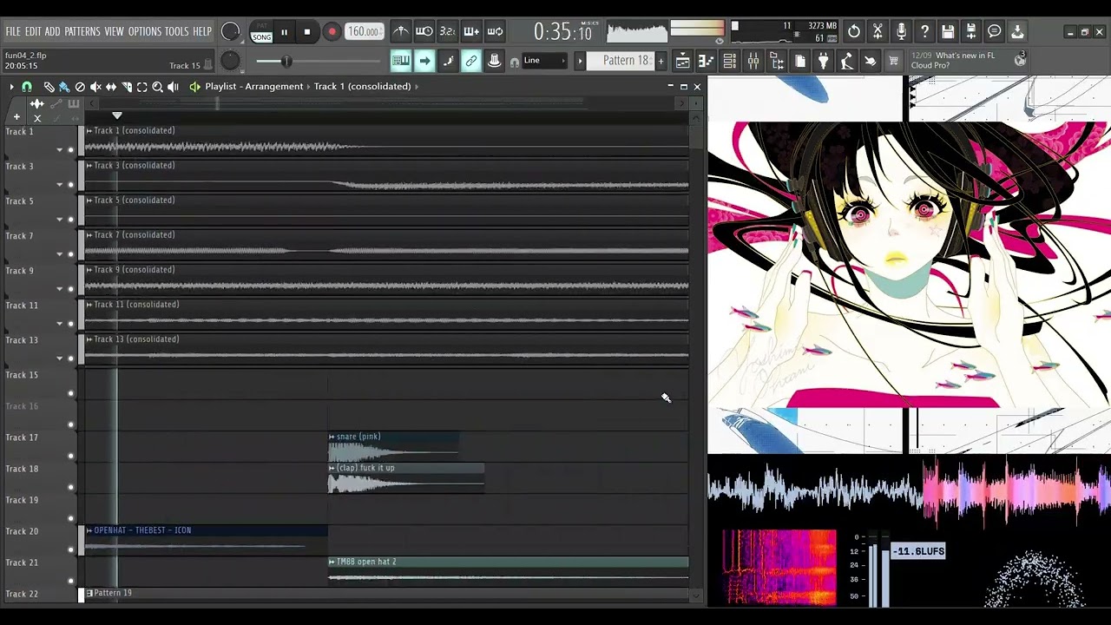
Task: Stop playback with the stop button
Action: click(x=307, y=32)
